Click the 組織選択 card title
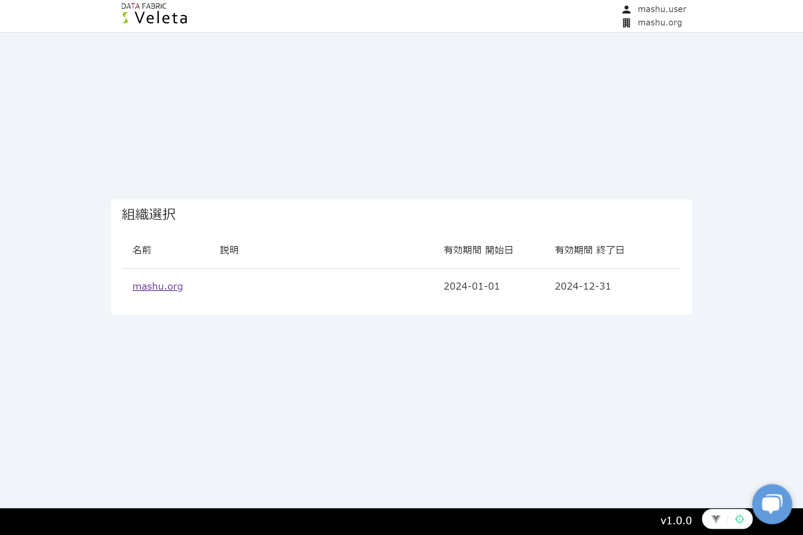The width and height of the screenshot is (803, 535). coord(149,214)
